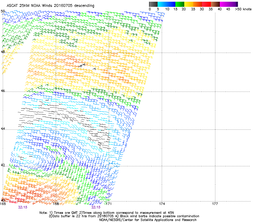
Task: Click the '>50 knots' legend label
Action: click(243, 9)
